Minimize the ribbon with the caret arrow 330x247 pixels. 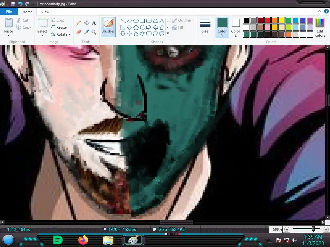(x=319, y=11)
